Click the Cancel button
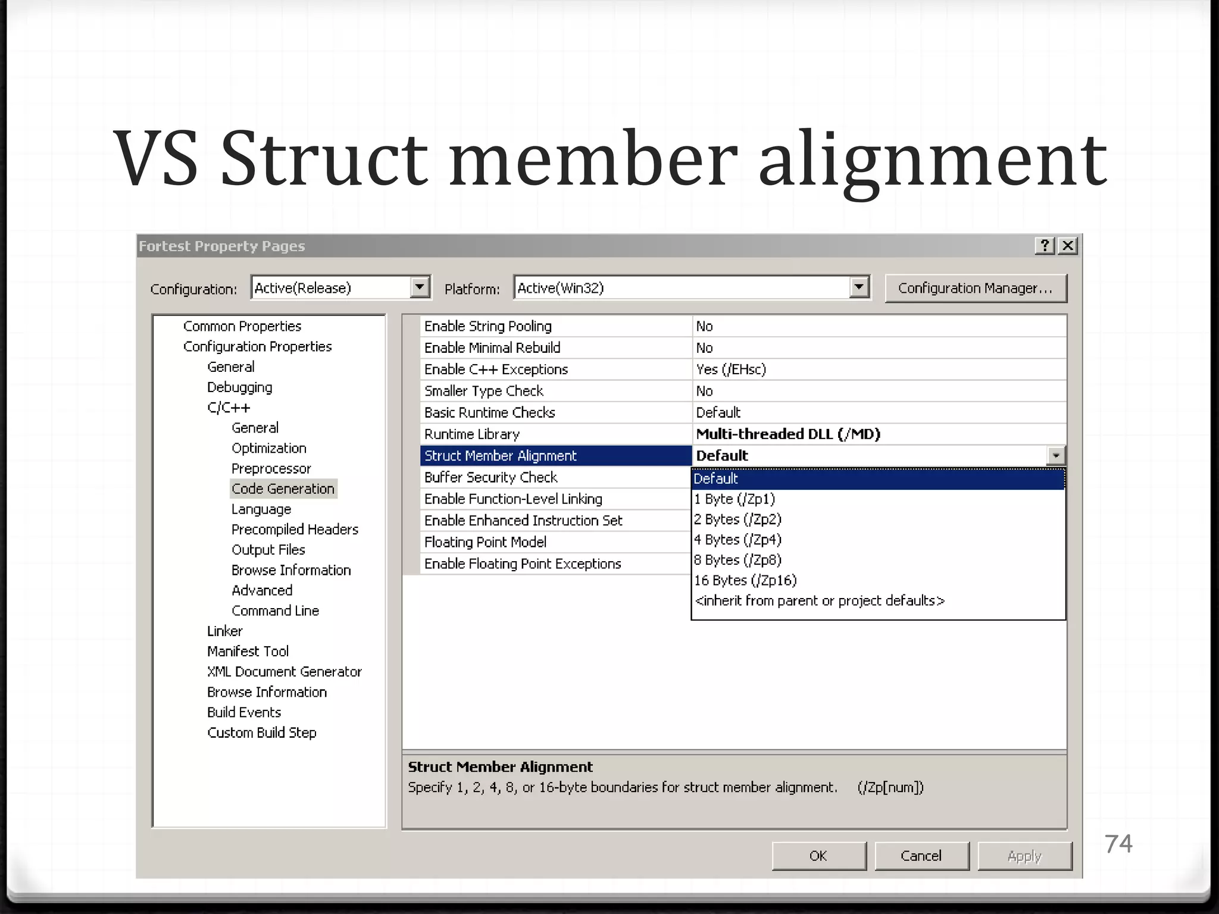Viewport: 1219px width, 914px height. 921,856
